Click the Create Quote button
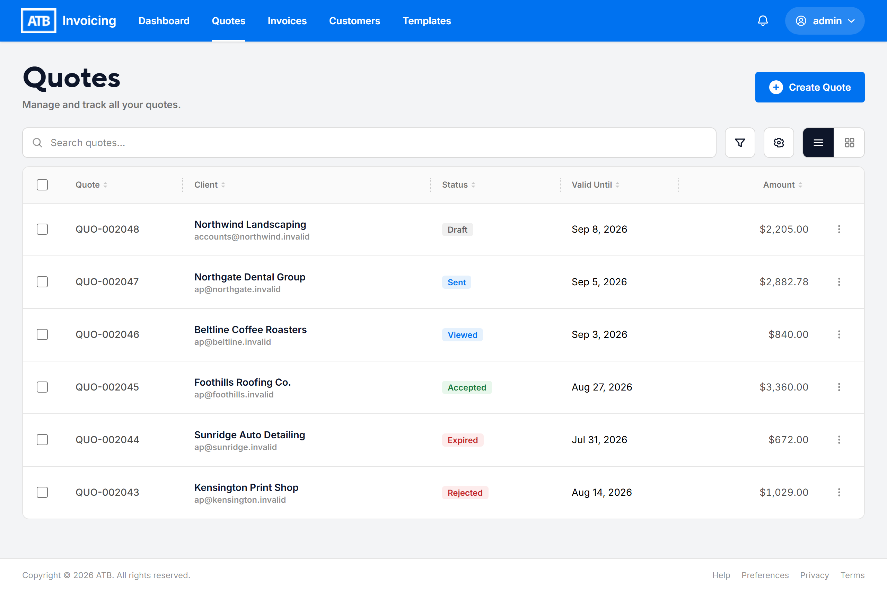Screen dimensions: 887x592 809,87
